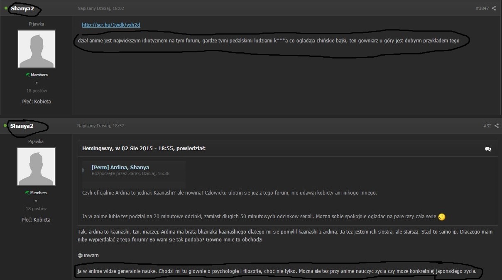This screenshot has height=280, width=502.
Task: Click the bullet arrow beside the [Perm] topic embed
Action: pos(83,170)
